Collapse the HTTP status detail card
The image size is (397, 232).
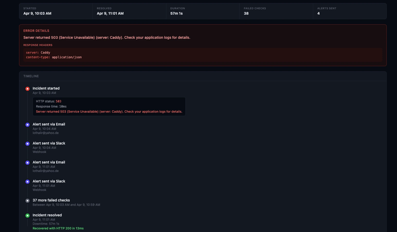click(109, 106)
